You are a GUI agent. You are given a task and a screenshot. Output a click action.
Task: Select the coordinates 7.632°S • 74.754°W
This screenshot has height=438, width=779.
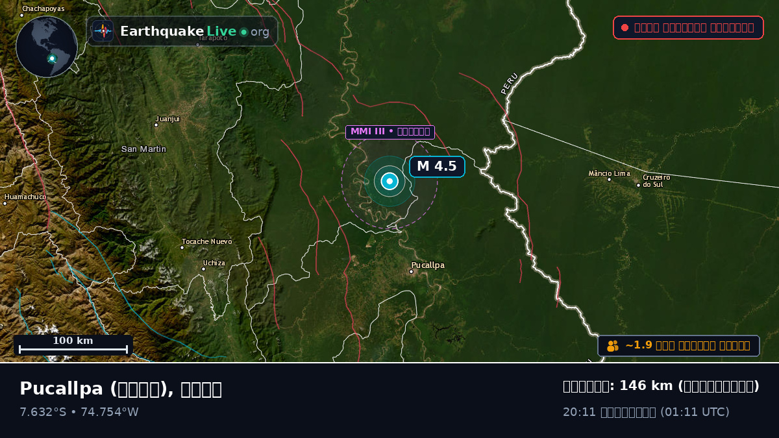79,412
